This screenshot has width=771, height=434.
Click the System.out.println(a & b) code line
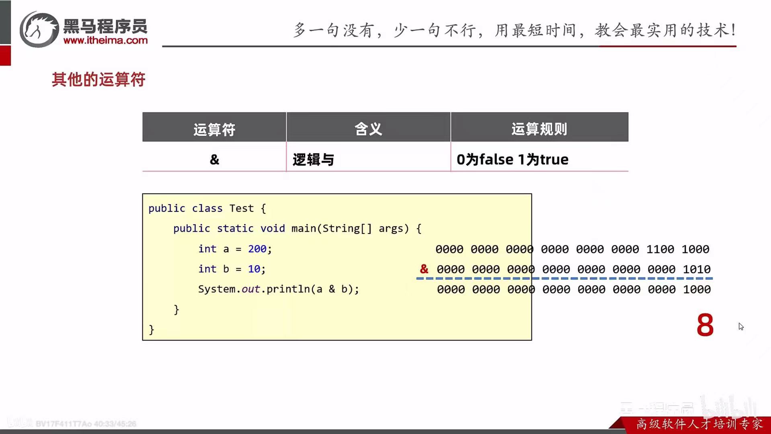coord(279,289)
